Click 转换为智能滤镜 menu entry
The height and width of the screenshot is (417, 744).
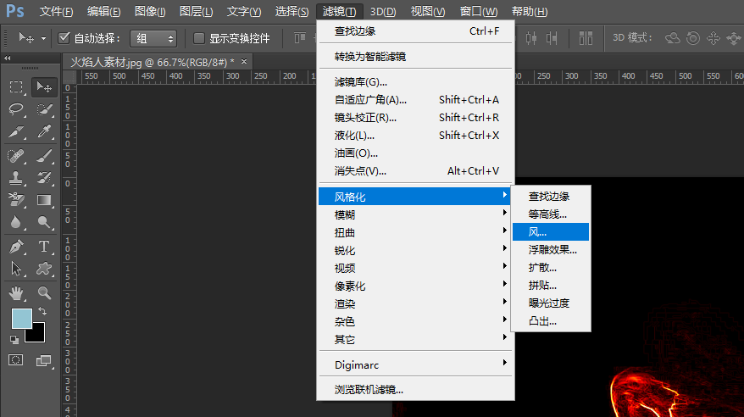[x=415, y=57]
